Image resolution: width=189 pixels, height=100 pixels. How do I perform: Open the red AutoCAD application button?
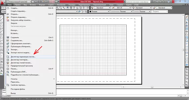2,2
